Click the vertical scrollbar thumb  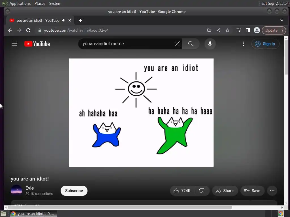pos(286,57)
